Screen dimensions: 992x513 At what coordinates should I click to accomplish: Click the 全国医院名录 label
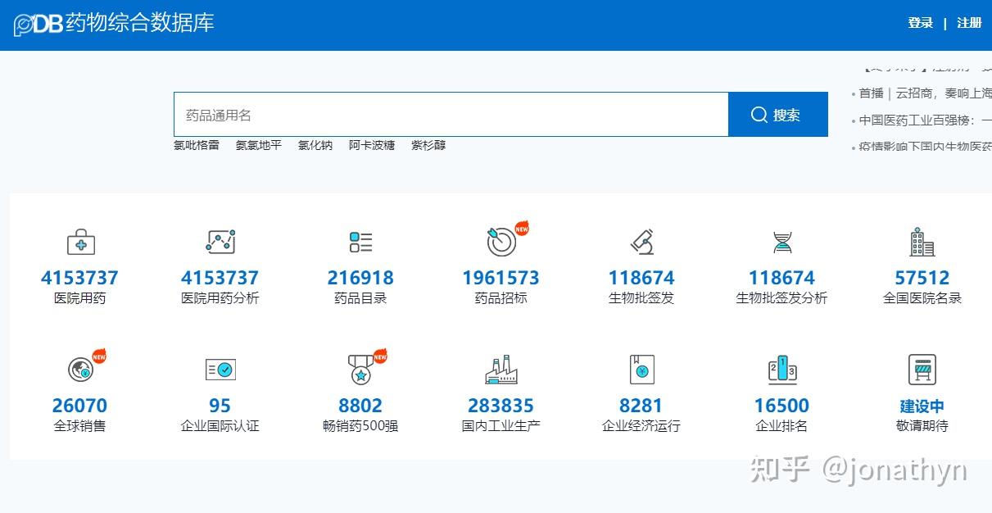(922, 298)
